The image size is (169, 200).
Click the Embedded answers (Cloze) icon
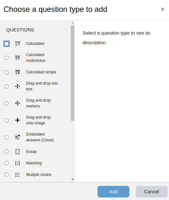pyautogui.click(x=18, y=137)
